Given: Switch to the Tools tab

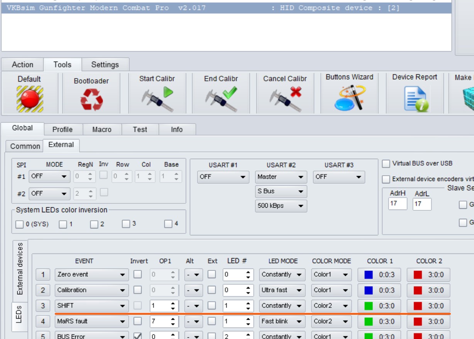Looking at the screenshot, I should coord(62,65).
